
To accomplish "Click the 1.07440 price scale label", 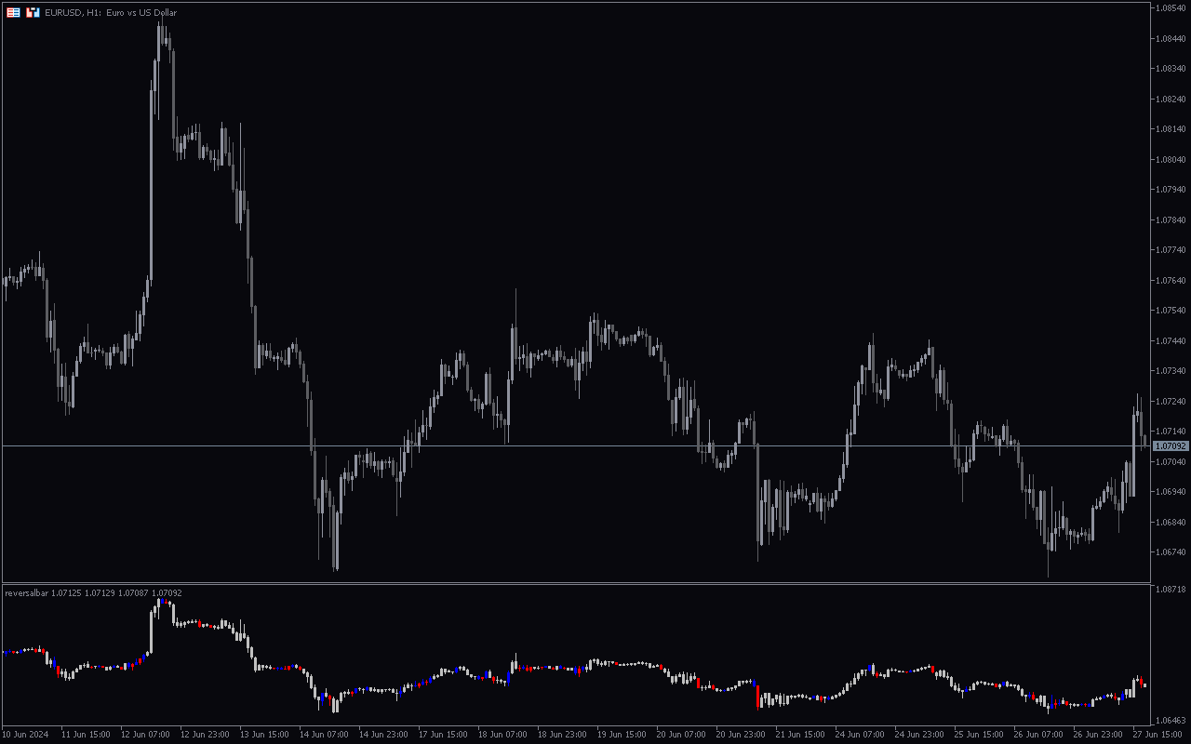I will 1170,341.
